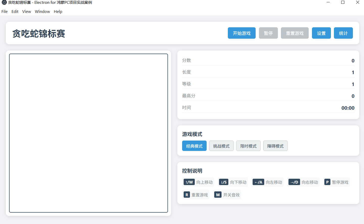The width and height of the screenshot is (364, 224).
Task: Select 限时模式 game mode
Action: (x=248, y=146)
